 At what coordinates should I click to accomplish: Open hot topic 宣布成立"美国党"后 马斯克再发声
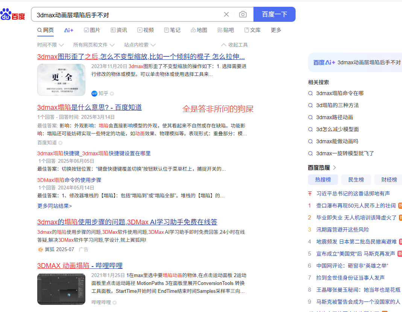pos(356,254)
